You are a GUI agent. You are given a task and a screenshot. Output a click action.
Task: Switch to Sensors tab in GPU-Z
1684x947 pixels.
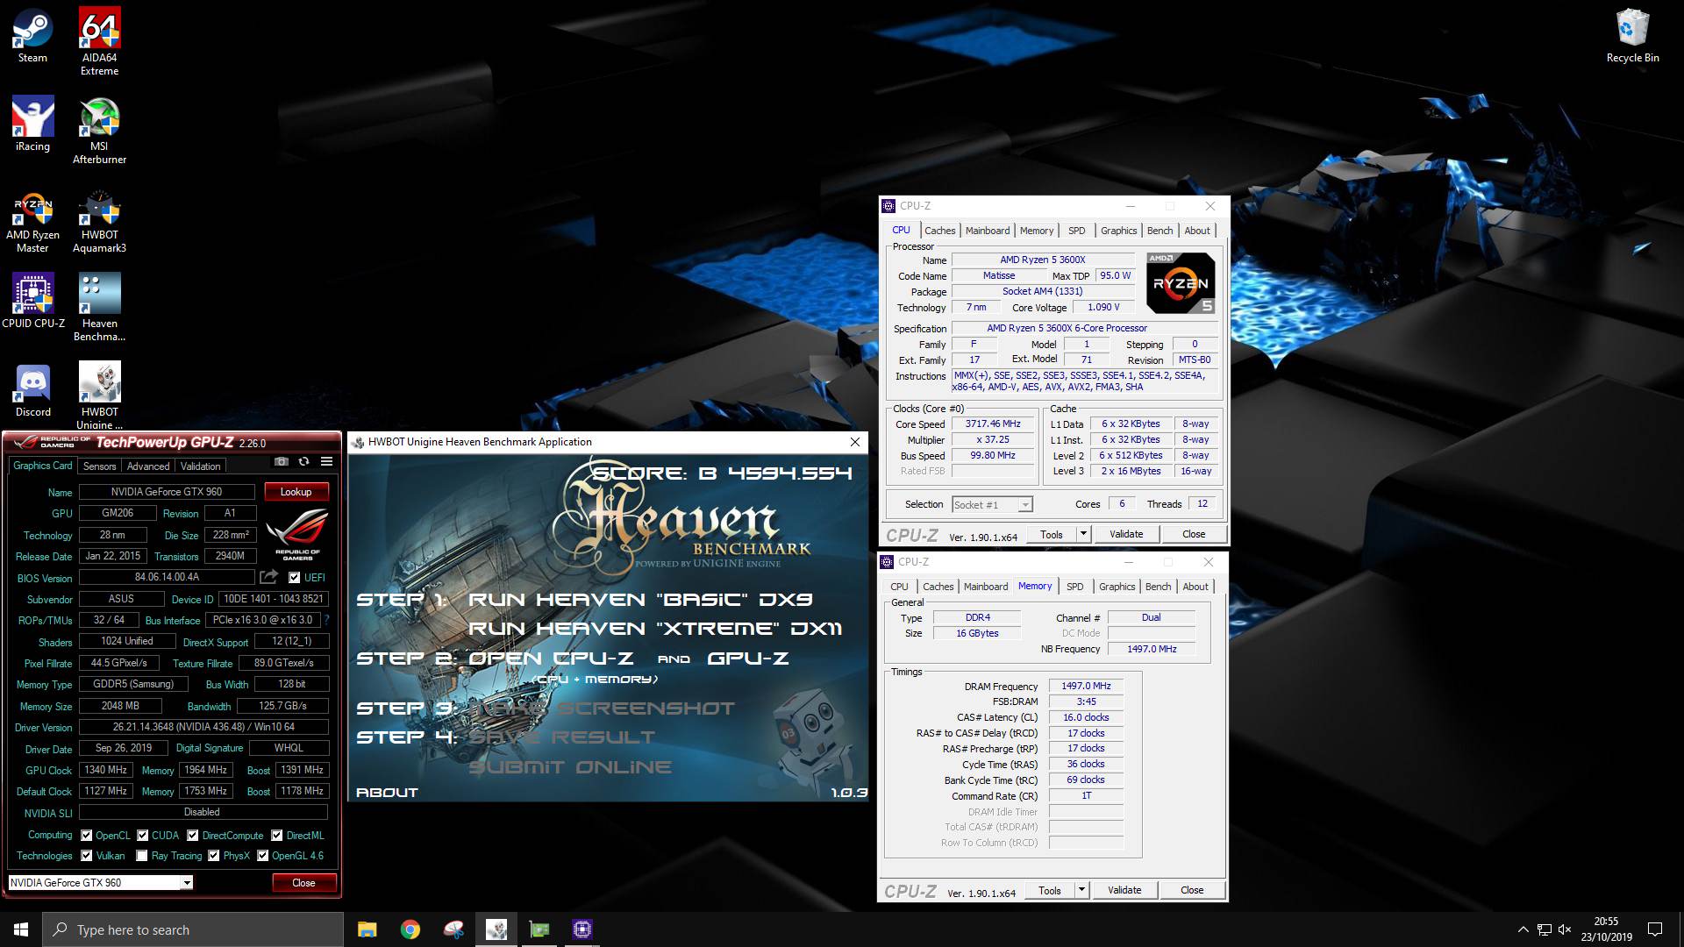click(x=99, y=466)
